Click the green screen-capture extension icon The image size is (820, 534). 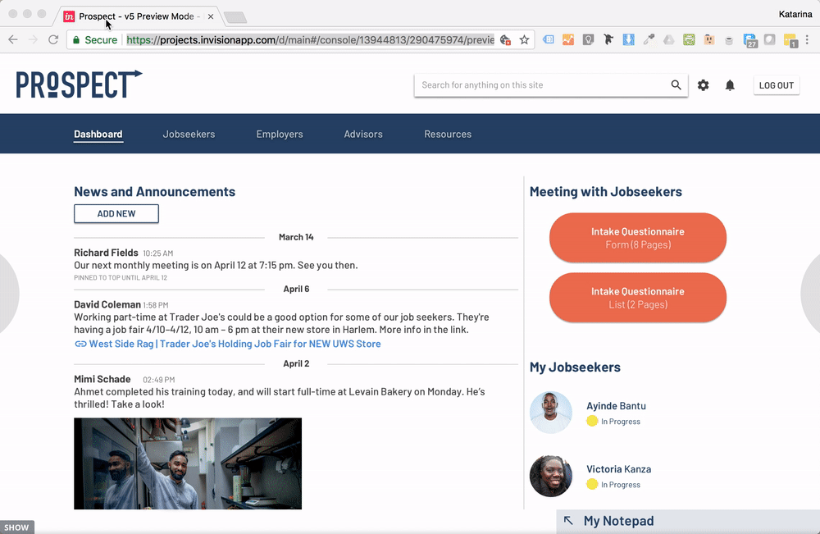pos(689,39)
